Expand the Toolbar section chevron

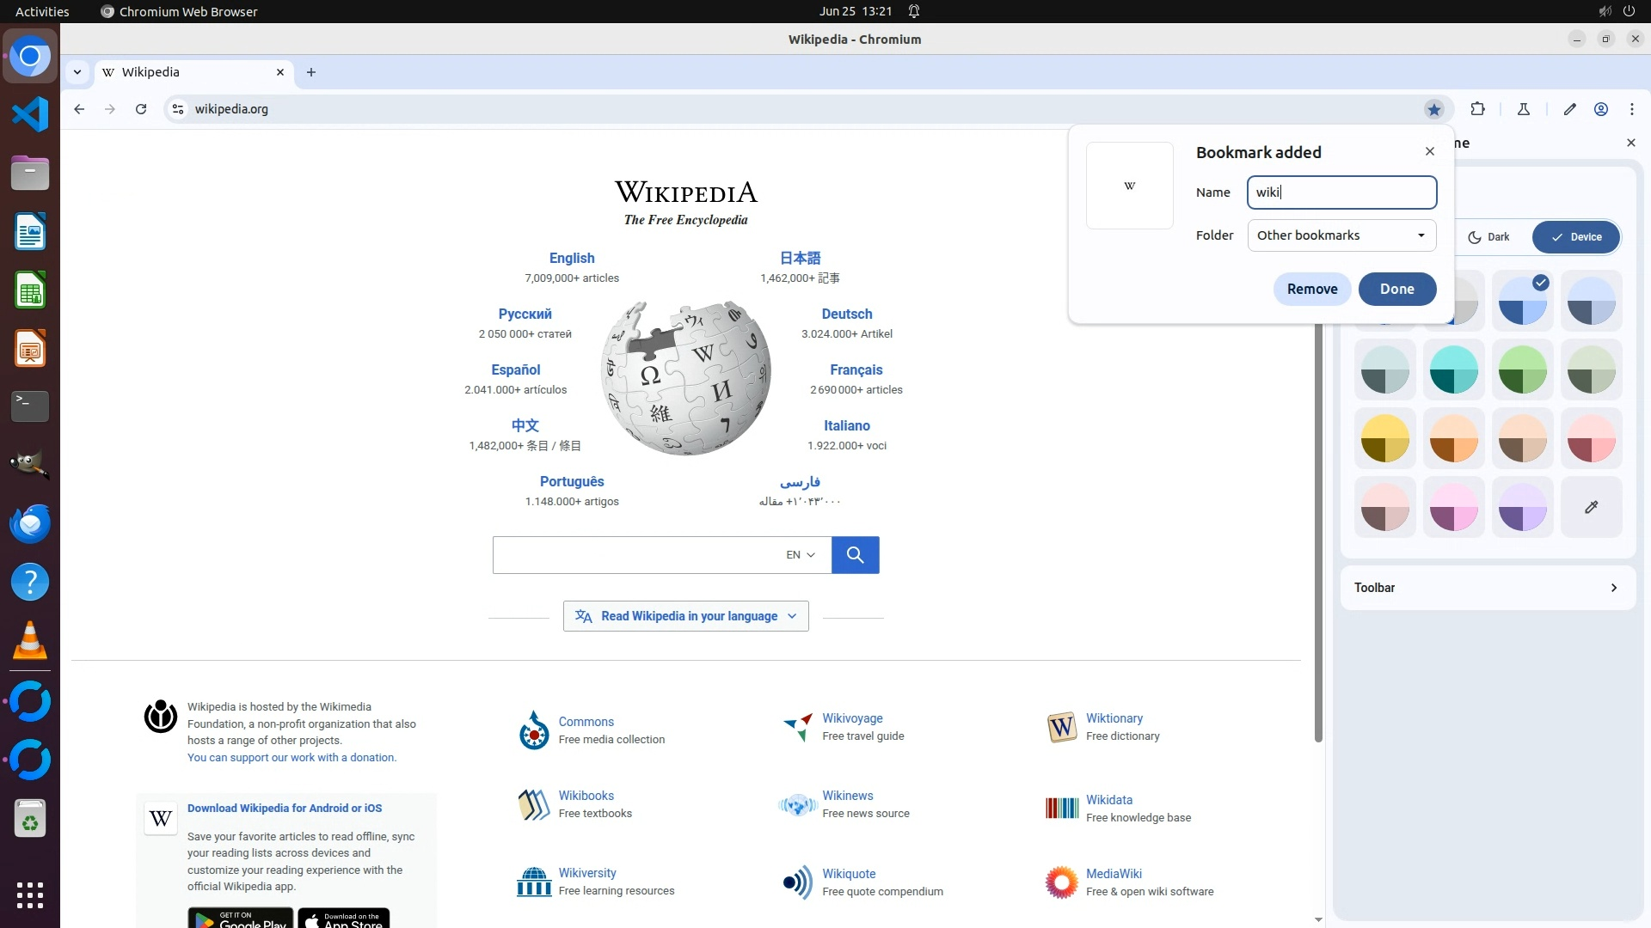coord(1613,588)
